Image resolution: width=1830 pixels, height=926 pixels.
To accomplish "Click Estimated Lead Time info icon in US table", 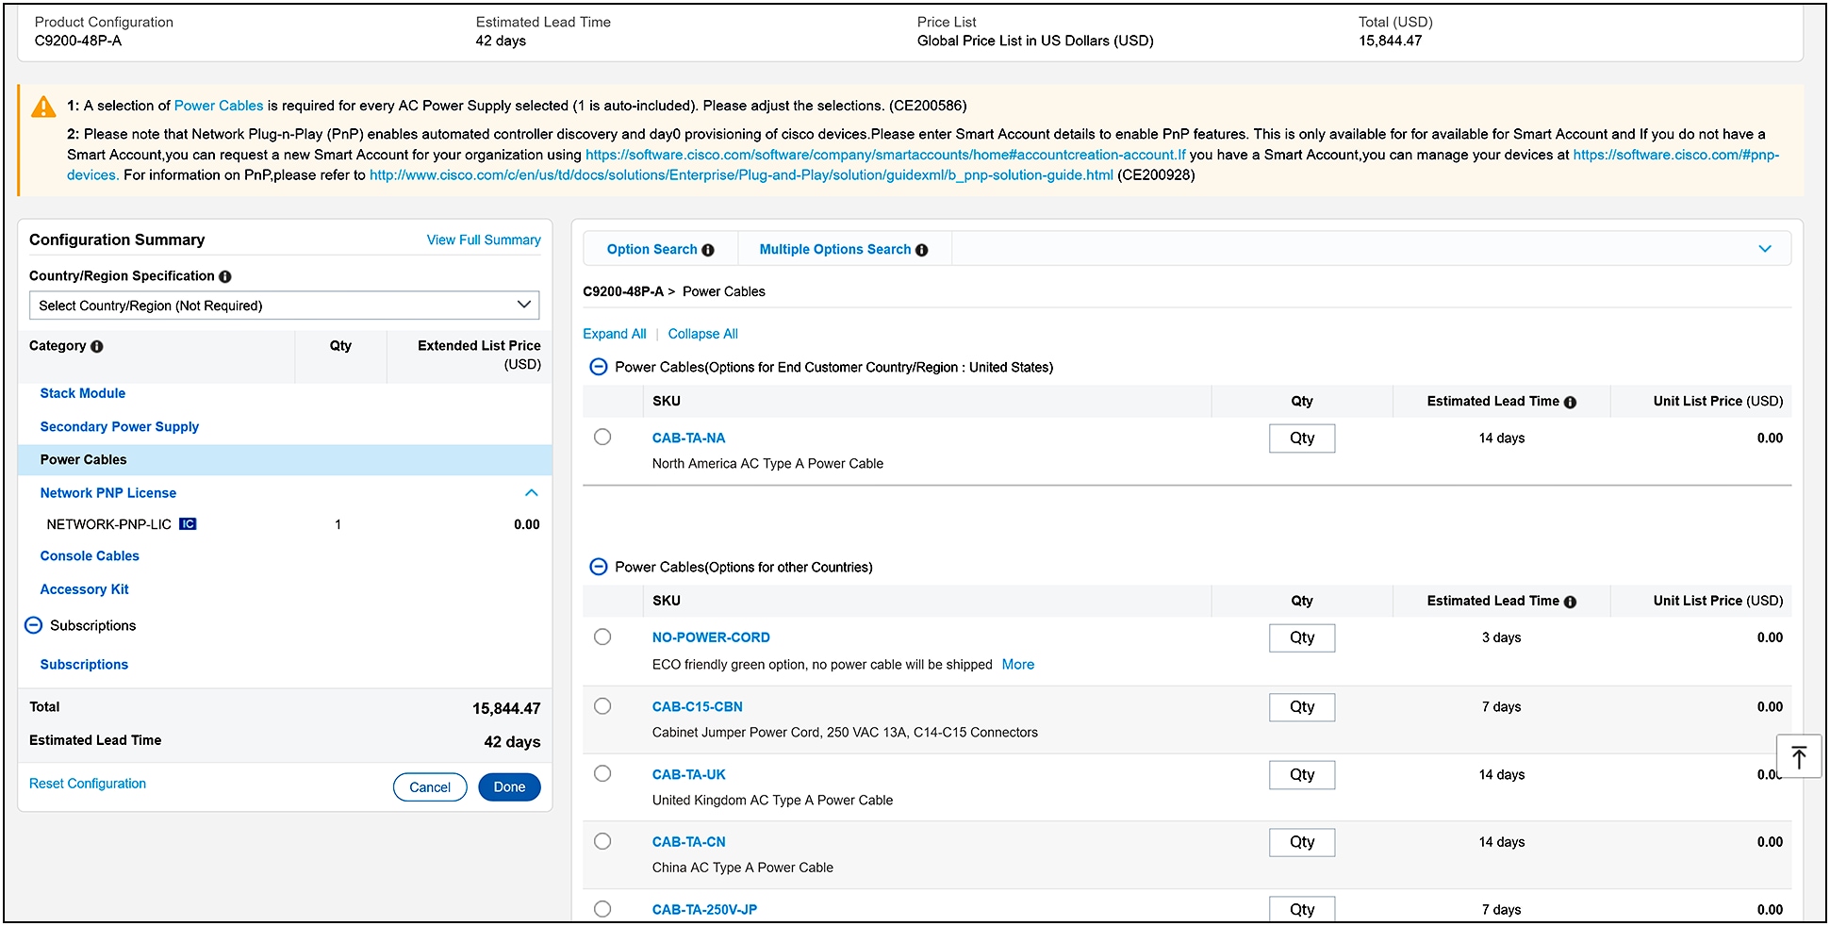I will 1570,402.
